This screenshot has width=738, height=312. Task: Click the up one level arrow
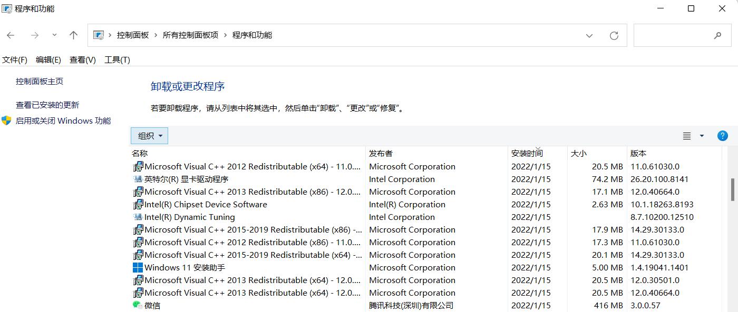(73, 35)
